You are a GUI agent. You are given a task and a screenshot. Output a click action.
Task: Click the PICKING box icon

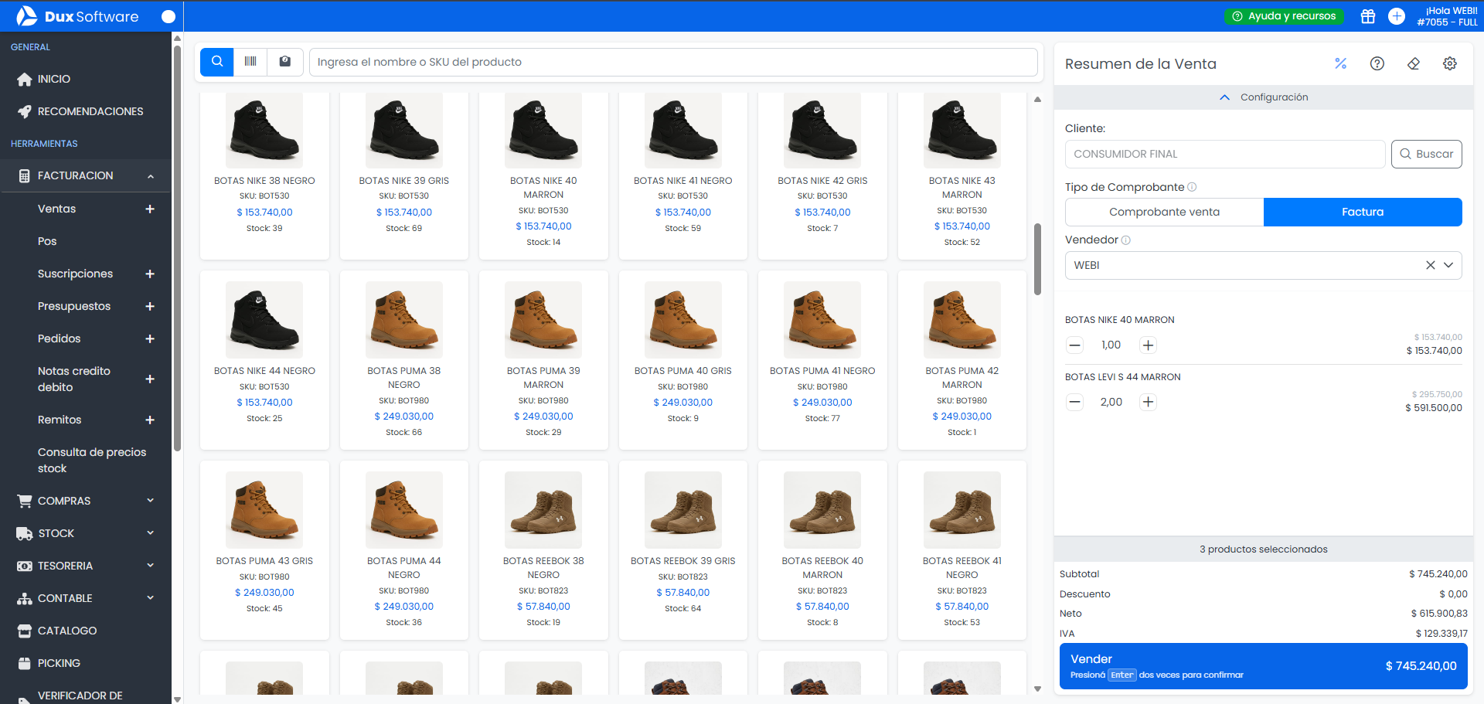point(25,663)
